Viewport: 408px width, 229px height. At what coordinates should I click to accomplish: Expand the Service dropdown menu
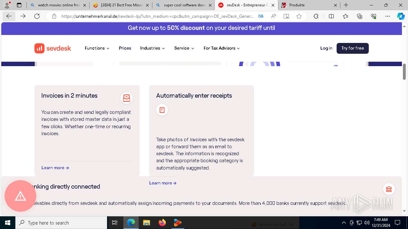[184, 48]
